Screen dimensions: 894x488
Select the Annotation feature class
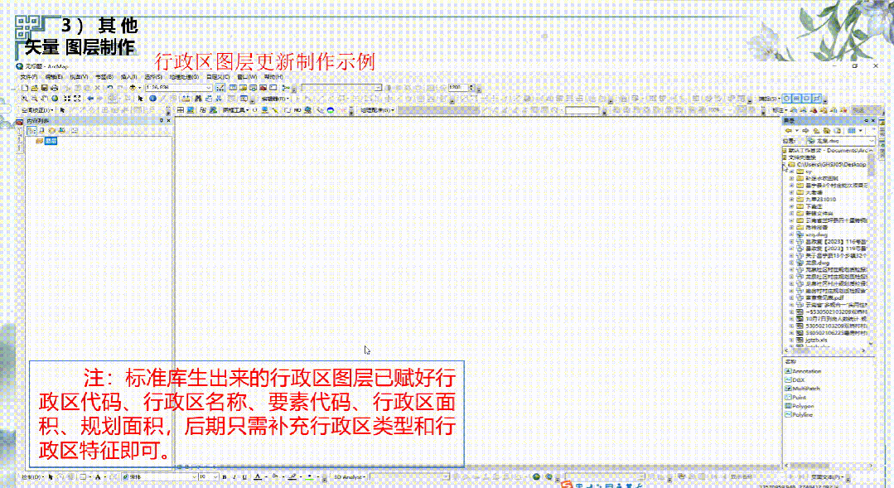(806, 371)
